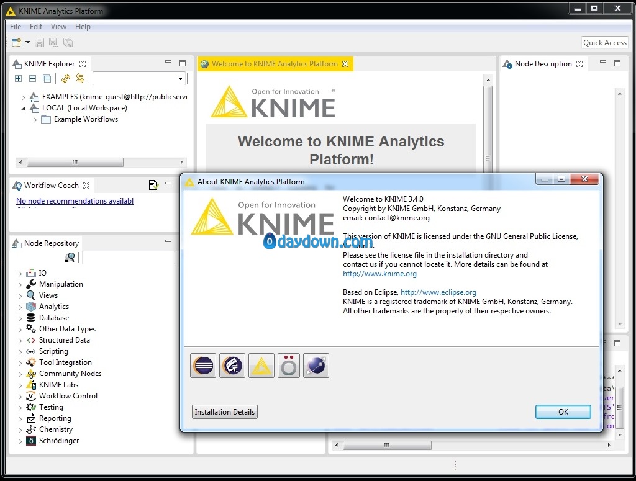Select the Structured Data category icon
This screenshot has height=481, width=636.
(x=31, y=340)
